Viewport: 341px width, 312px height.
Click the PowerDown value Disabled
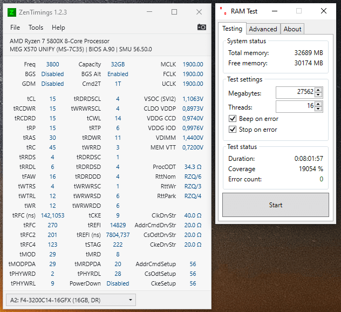[x=118, y=283]
